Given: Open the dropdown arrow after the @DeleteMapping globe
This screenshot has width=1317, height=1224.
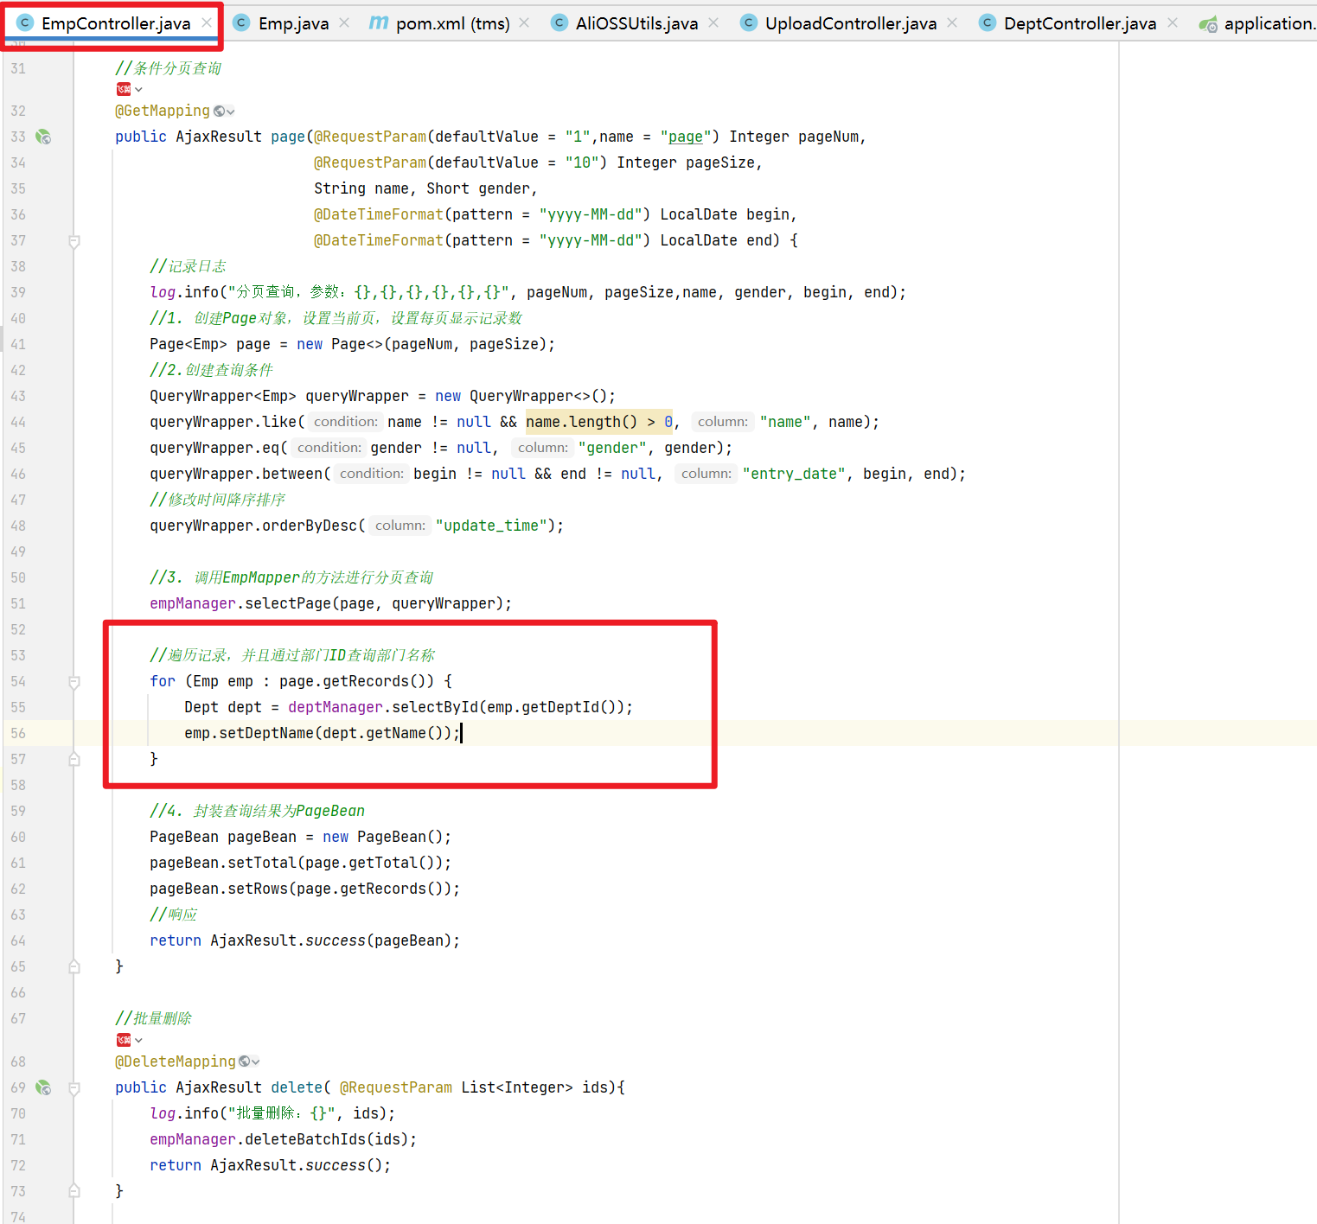Looking at the screenshot, I should (x=256, y=1062).
